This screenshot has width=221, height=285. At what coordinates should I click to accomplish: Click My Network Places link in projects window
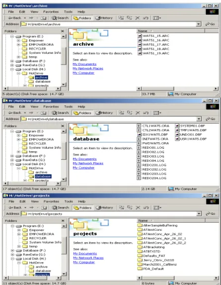click(x=88, y=258)
